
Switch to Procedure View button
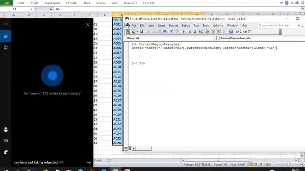click(x=126, y=148)
